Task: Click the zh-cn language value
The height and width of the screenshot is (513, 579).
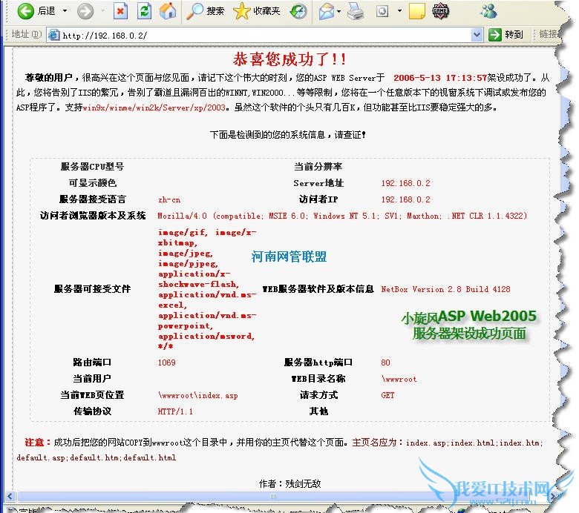Action: click(x=169, y=200)
